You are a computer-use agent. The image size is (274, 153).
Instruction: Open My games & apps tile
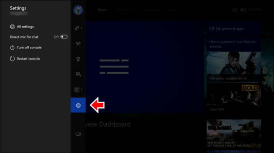pyautogui.click(x=234, y=29)
